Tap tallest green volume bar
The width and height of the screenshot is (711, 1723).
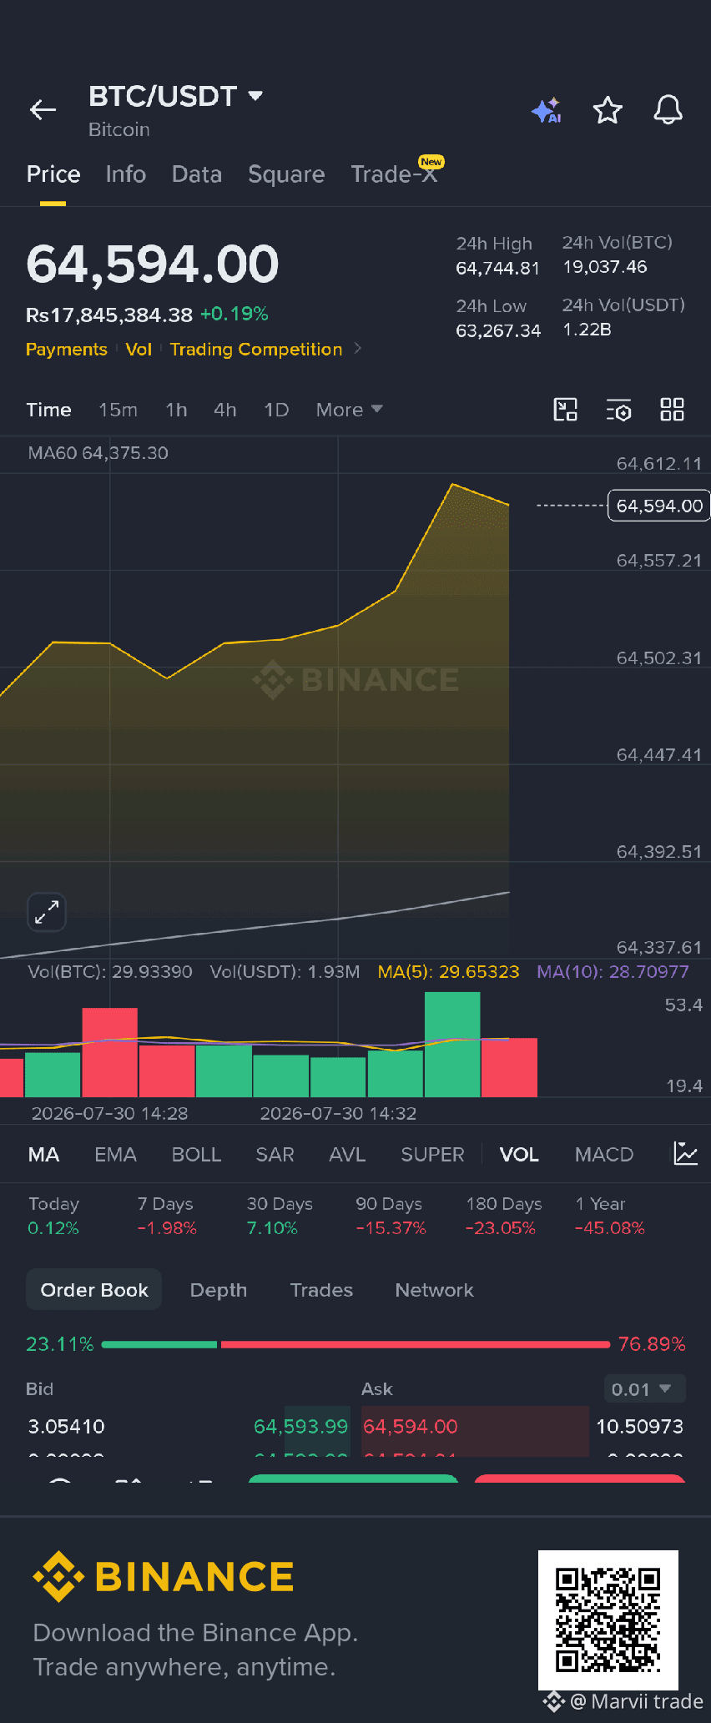(x=452, y=1045)
